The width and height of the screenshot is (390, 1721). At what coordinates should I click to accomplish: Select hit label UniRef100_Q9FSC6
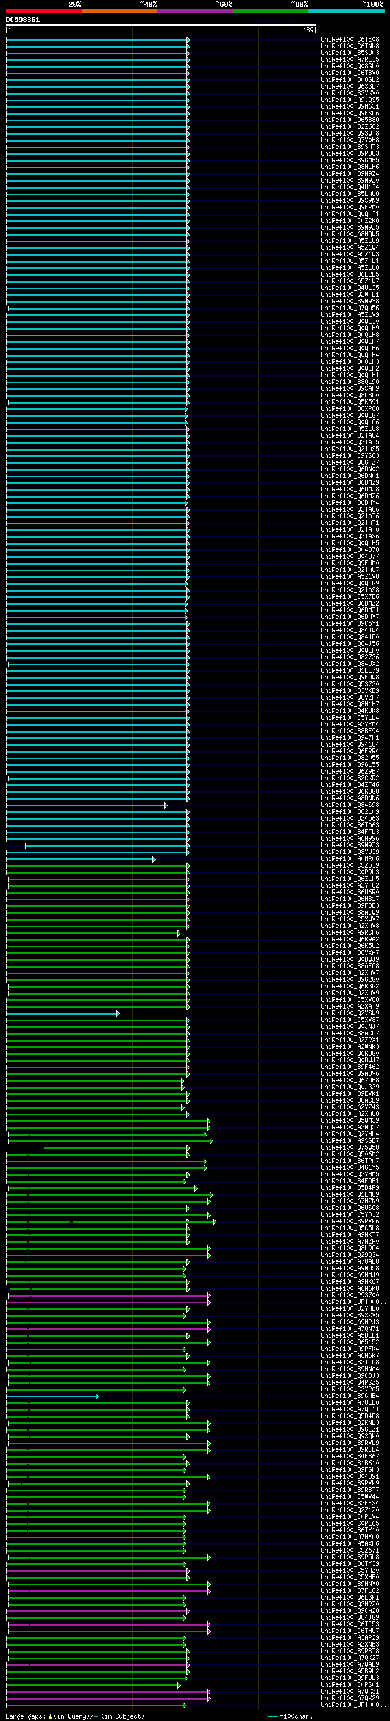pyautogui.click(x=350, y=114)
